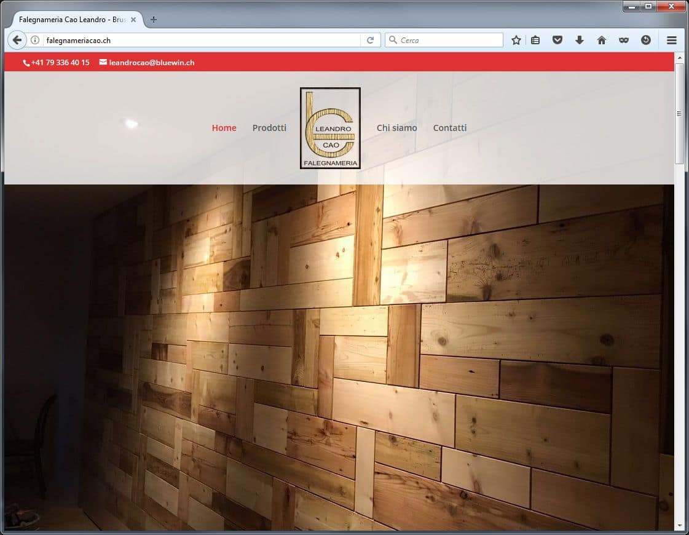Image resolution: width=689 pixels, height=535 pixels.
Task: Close the Falegnameria Cao Leandro tab
Action: click(133, 20)
